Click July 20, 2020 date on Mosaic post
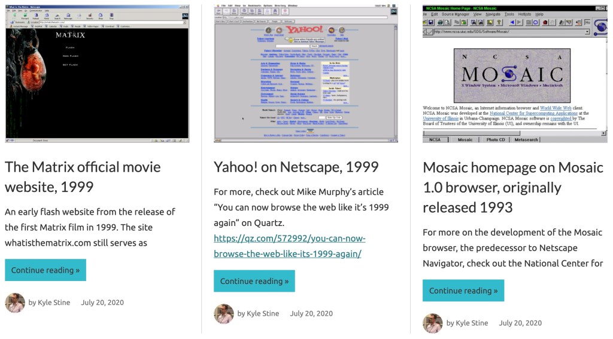 (x=520, y=323)
